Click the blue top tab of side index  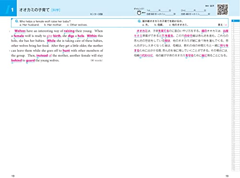[x=236, y=21]
